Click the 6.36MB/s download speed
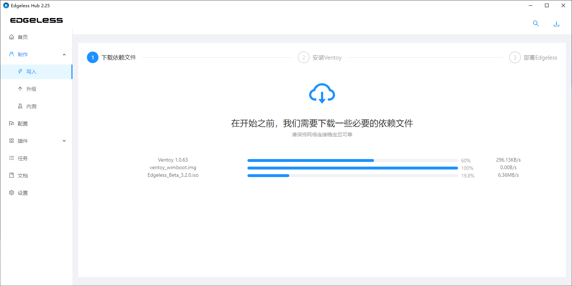Screen dimensions: 572x286 pyautogui.click(x=508, y=175)
